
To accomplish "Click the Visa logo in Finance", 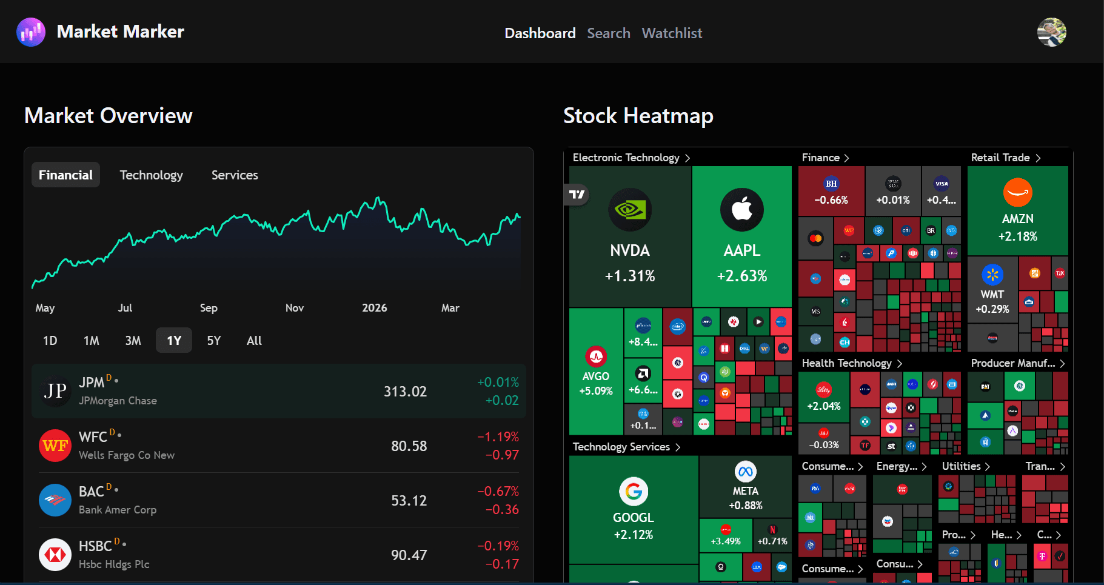I will [x=942, y=184].
